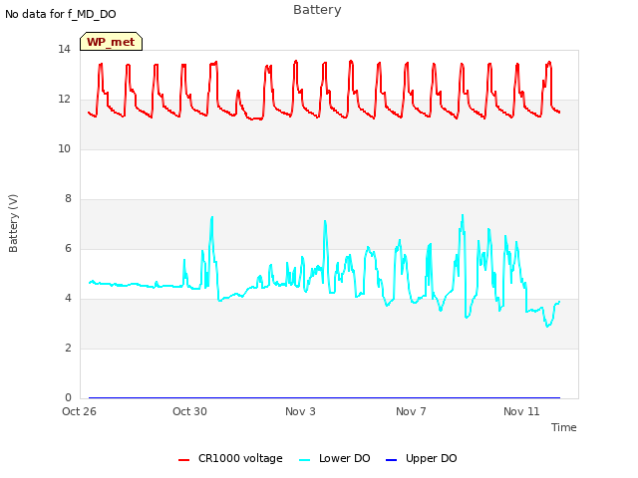Click the Nov 11 x-axis tick label

coord(521,411)
